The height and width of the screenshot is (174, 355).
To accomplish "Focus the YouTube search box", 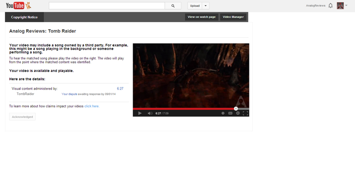I will click(x=107, y=6).
